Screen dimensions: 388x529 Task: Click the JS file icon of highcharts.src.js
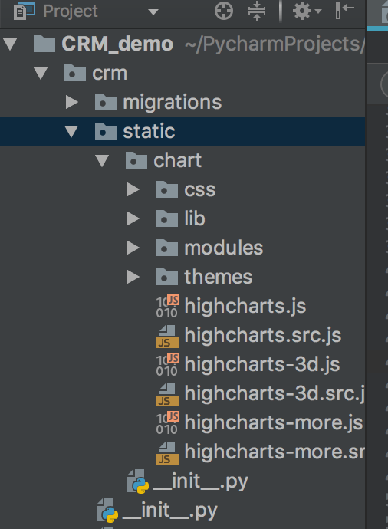click(168, 336)
